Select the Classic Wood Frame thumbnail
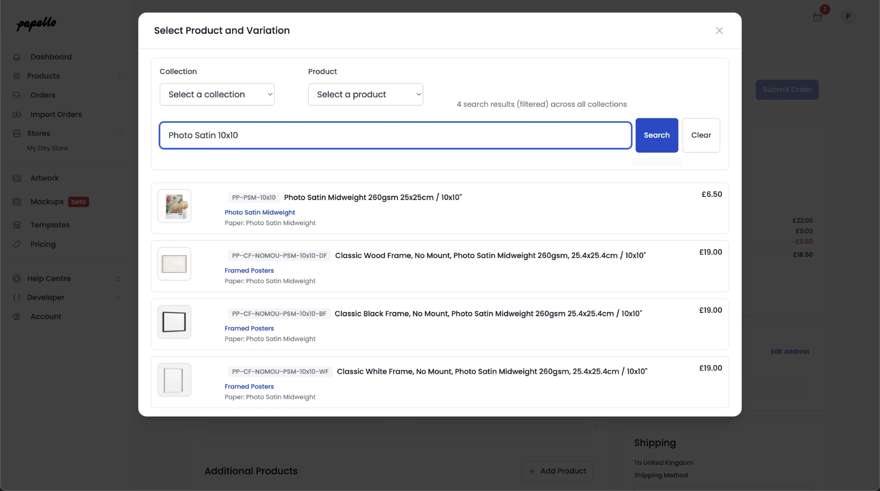 click(x=174, y=264)
